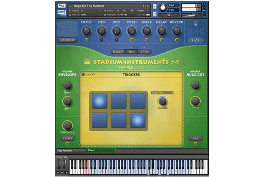
Task: Trigger the top-right trigger pad
Action: [x=137, y=101]
